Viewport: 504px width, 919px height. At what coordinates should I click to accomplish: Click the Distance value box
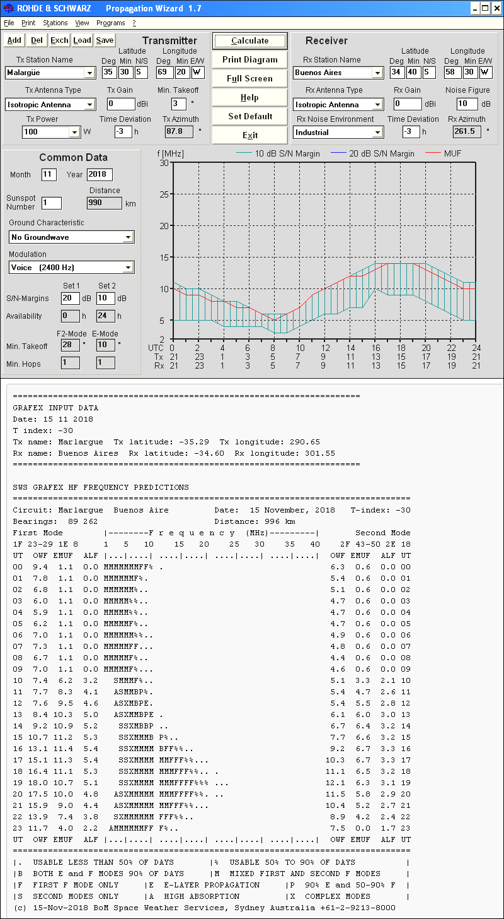click(x=104, y=203)
